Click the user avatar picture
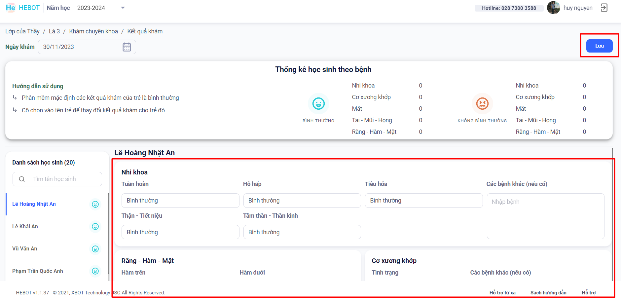 pyautogui.click(x=553, y=8)
